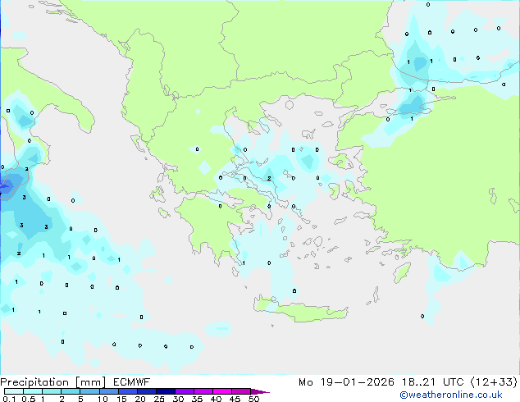Click the date '19-01-2026' text
Screen dimensions: 520x402
pyautogui.click(x=357, y=382)
